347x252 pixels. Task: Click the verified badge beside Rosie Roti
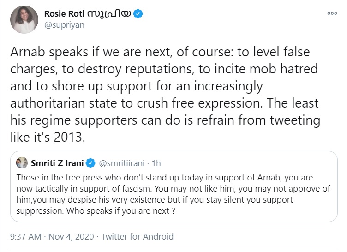(x=138, y=14)
